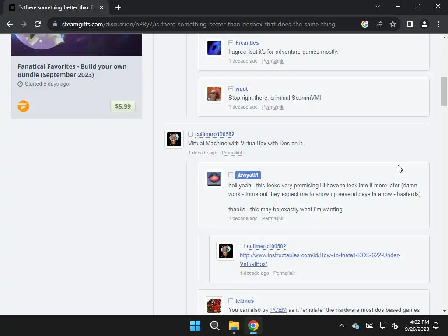Open the touch keyboard tray icon
448x336 pixels.
pyautogui.click(x=369, y=325)
